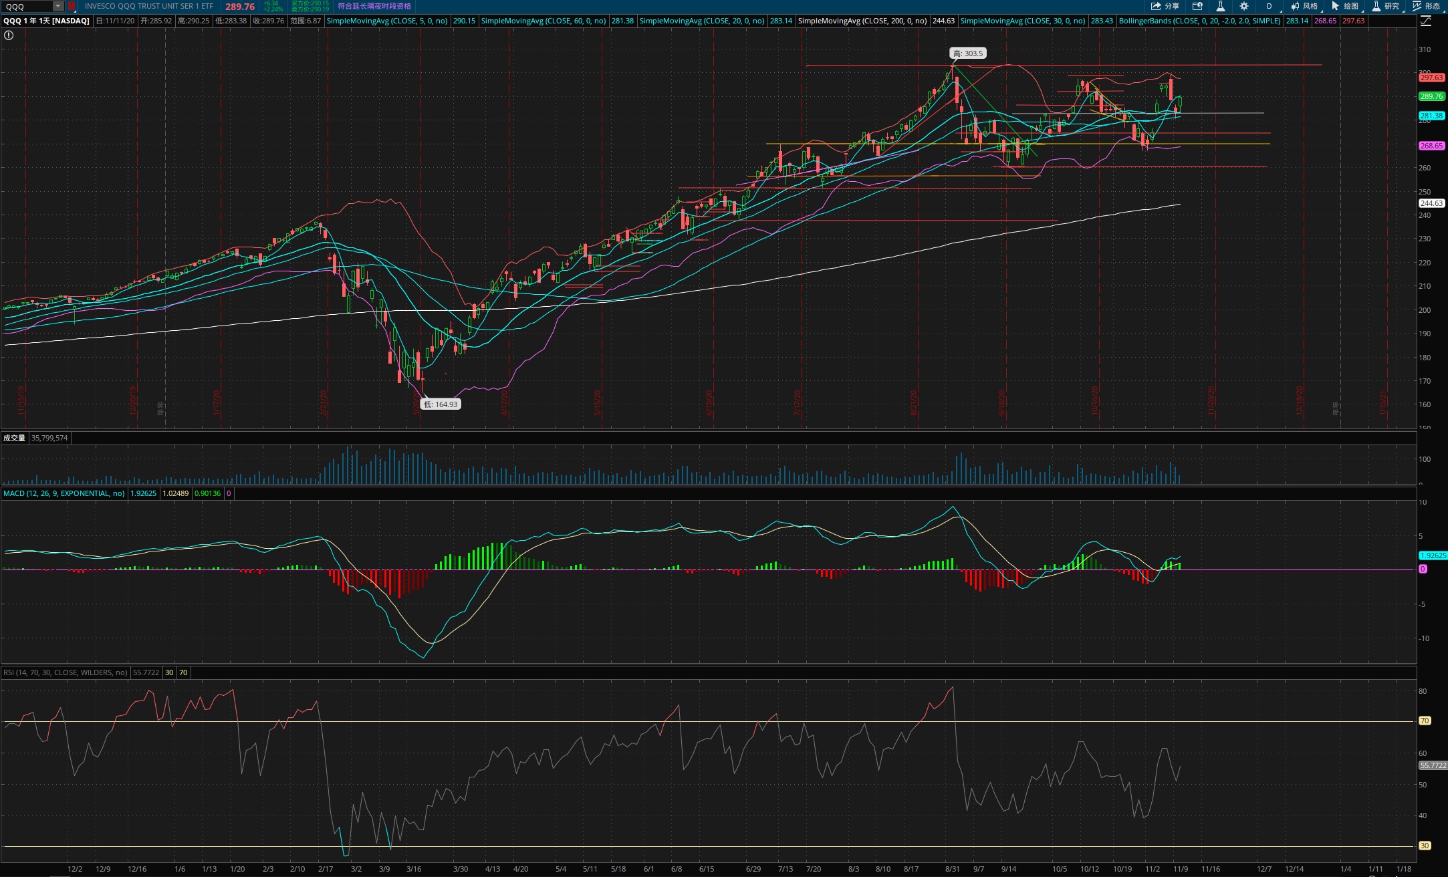Click the price axis scale icon

click(1425, 21)
